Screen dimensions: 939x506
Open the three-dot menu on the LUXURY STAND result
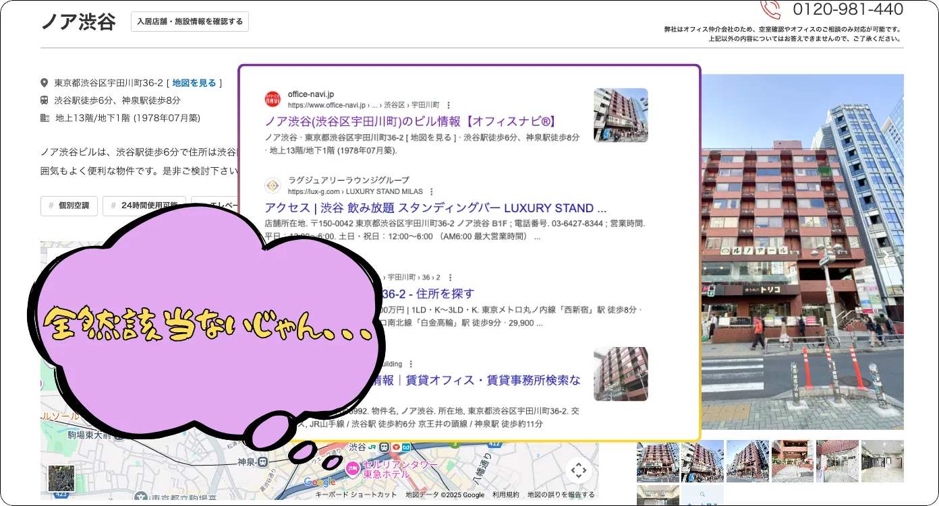coord(431,191)
